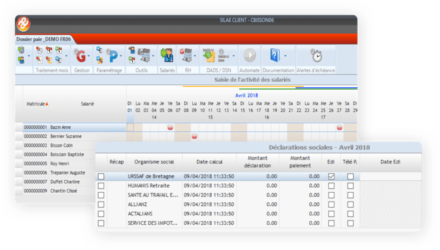Expand the first toolbar group's dropdown arrow
The image size is (440, 250).
point(29,56)
